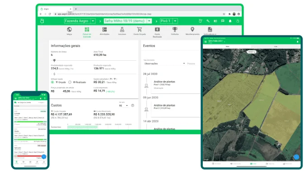Go back with browser back arrow
The width and height of the screenshot is (306, 174).
41,14
